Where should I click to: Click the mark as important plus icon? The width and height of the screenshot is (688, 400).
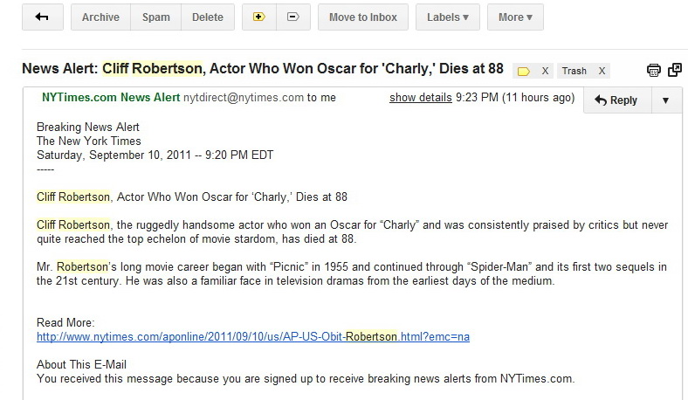click(x=259, y=17)
